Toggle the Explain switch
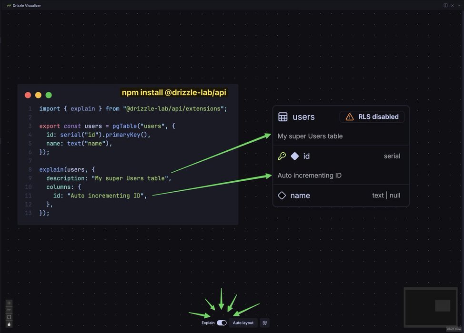This screenshot has height=333, width=464. (222, 323)
